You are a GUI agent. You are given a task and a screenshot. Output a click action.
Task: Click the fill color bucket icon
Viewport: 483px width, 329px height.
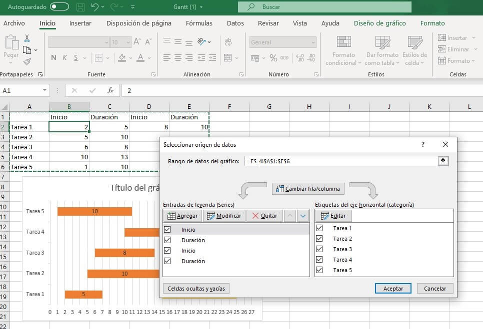122,57
